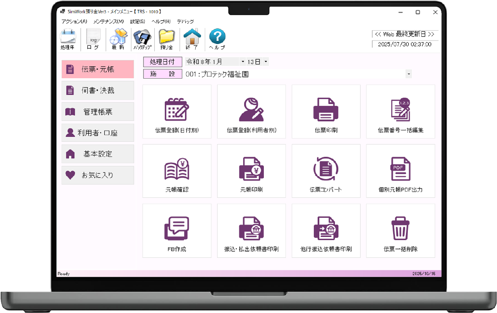This screenshot has width=497, height=313.
Task: Open 元帳確認 ledger confirmation
Action: tap(177, 171)
